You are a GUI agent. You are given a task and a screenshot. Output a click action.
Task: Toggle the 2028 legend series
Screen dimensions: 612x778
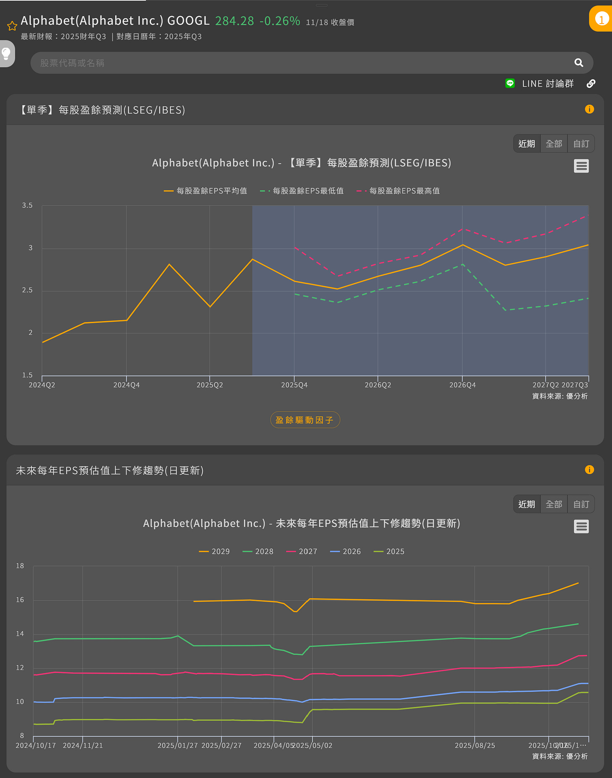click(258, 551)
